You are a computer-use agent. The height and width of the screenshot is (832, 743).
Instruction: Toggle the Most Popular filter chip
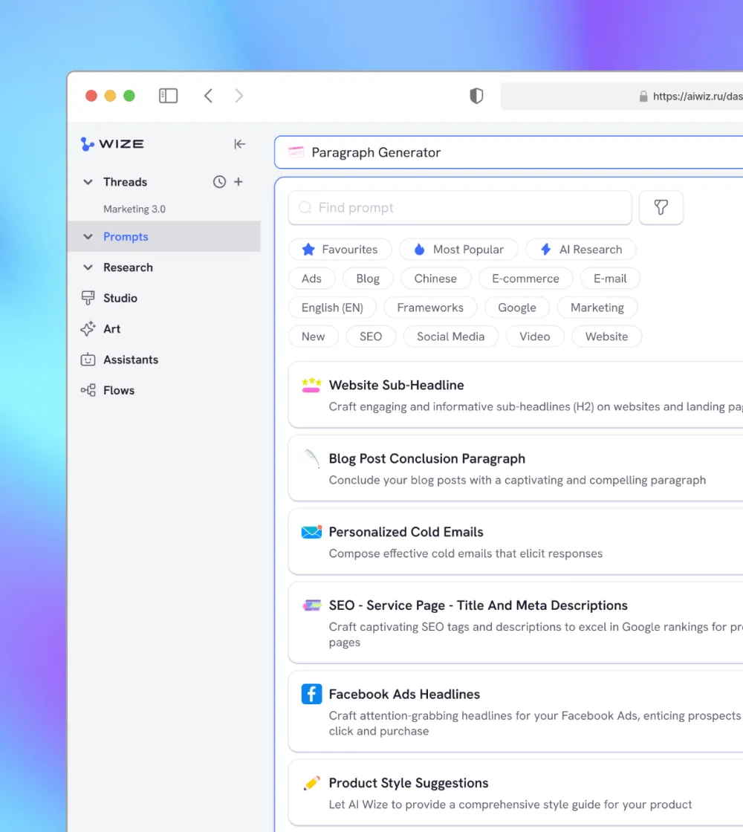pos(458,250)
